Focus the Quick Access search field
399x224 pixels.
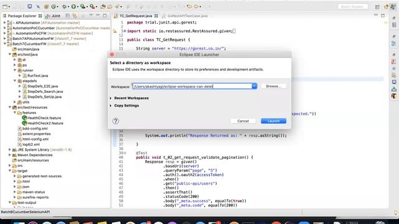(353, 6)
